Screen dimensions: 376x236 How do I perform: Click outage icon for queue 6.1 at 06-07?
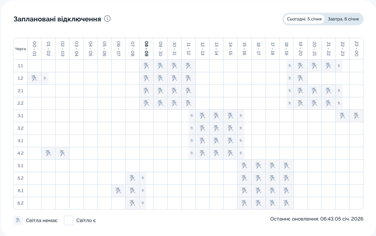coord(118,191)
